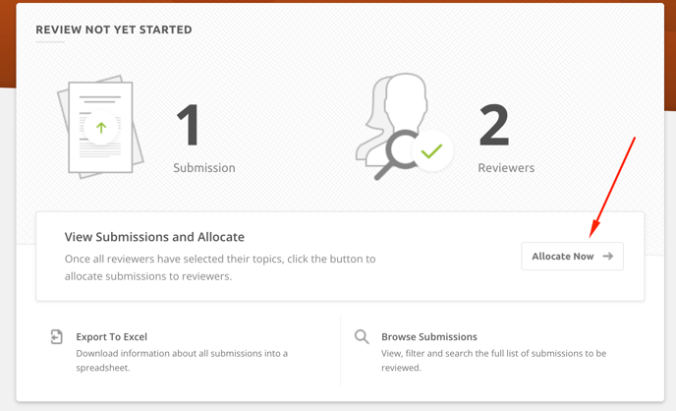
Task: Click the green upload arrow badge
Action: pos(101,128)
